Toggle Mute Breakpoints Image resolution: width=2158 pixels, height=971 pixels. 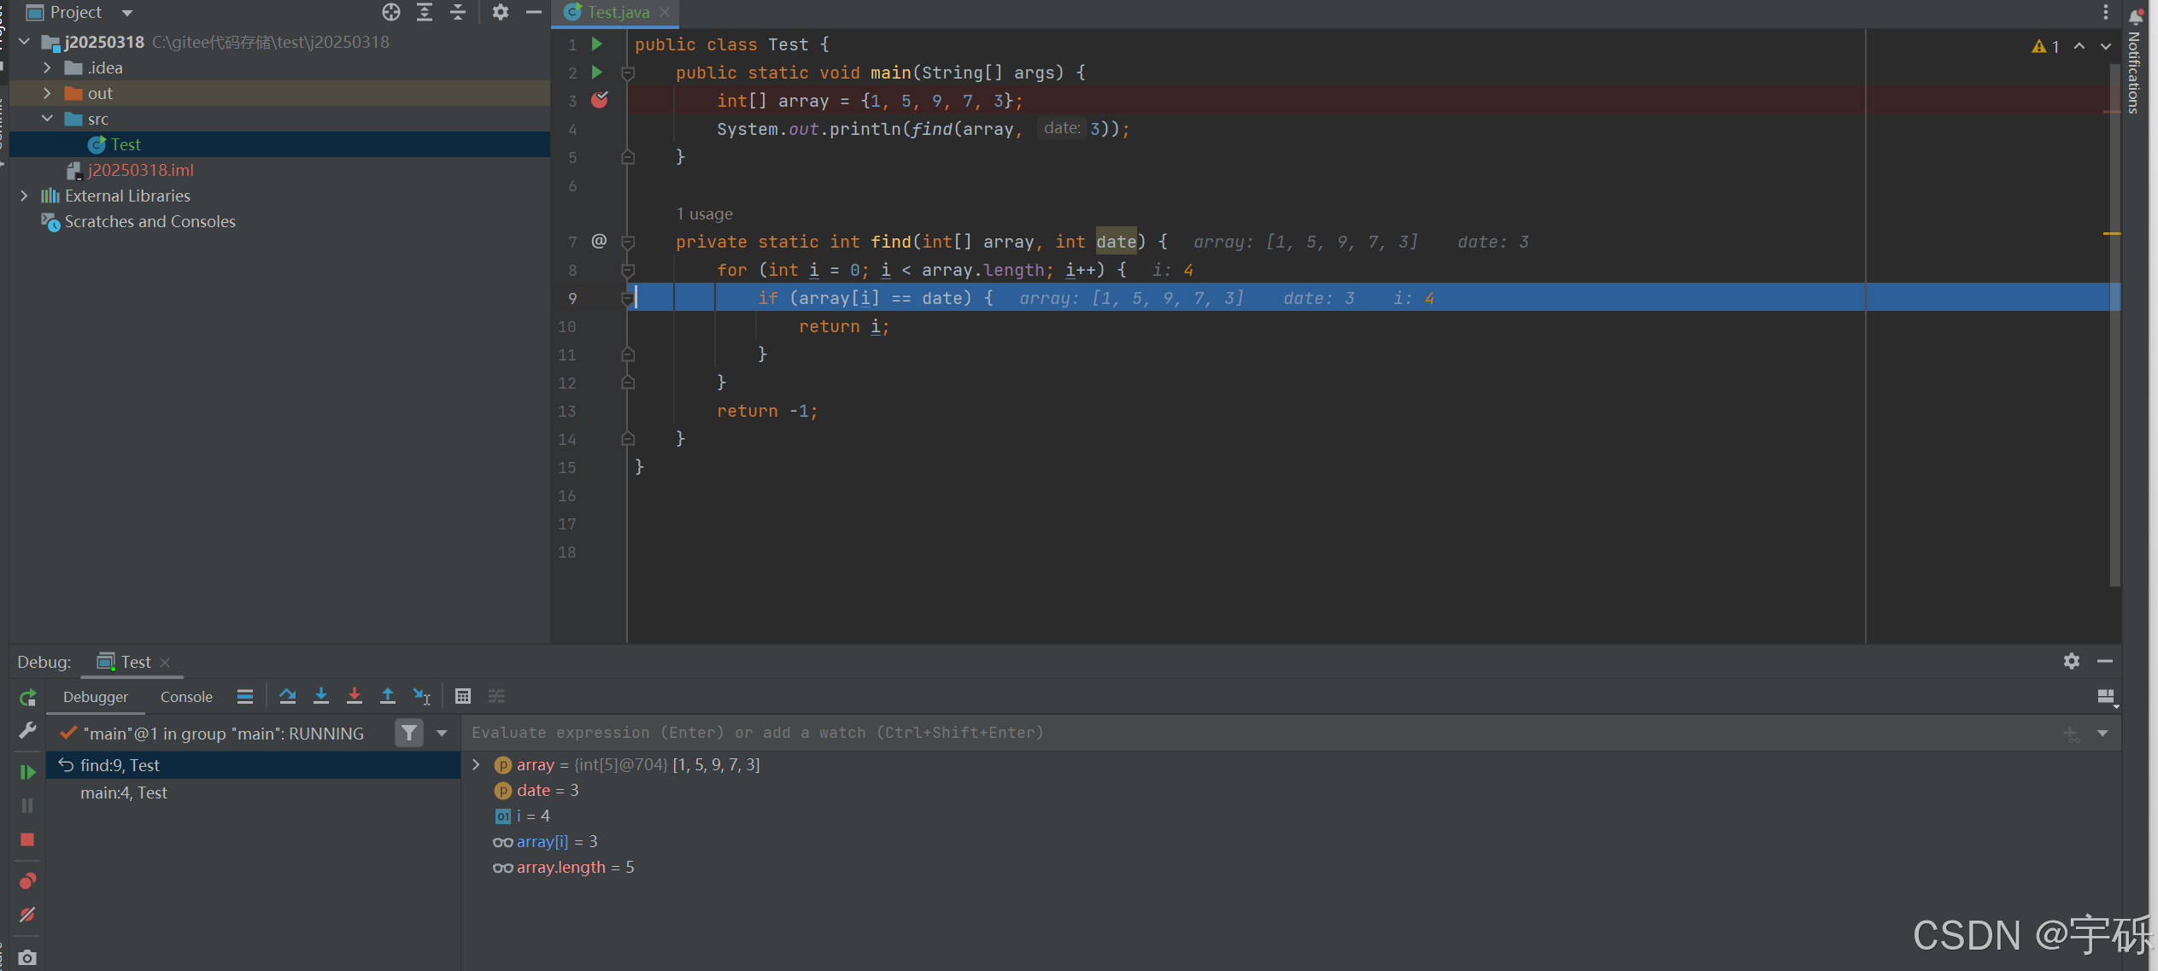(27, 915)
